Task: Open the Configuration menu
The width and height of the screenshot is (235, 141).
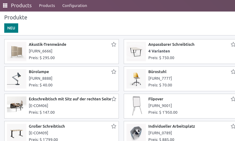Action: click(75, 5)
